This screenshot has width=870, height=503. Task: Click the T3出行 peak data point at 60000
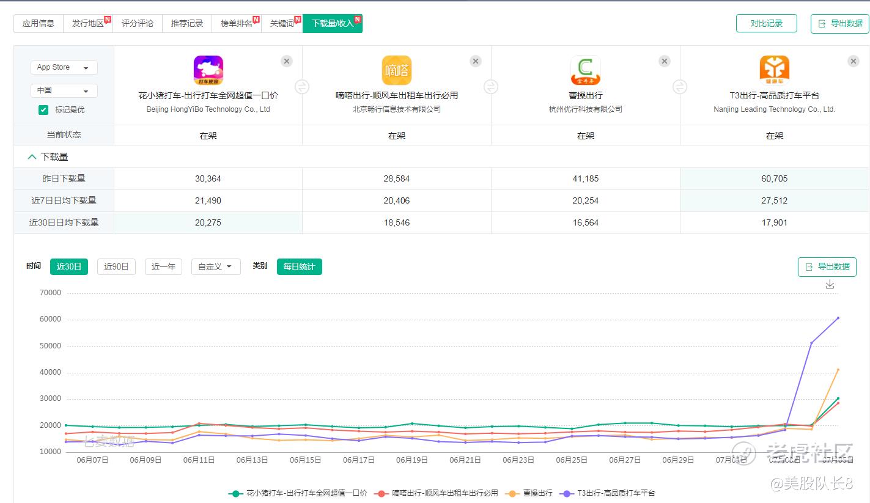click(x=838, y=318)
